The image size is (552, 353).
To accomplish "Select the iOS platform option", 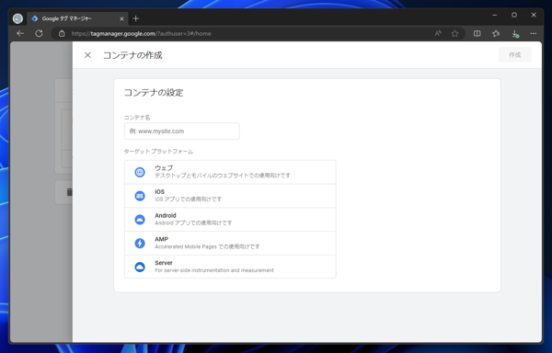I will tap(230, 196).
